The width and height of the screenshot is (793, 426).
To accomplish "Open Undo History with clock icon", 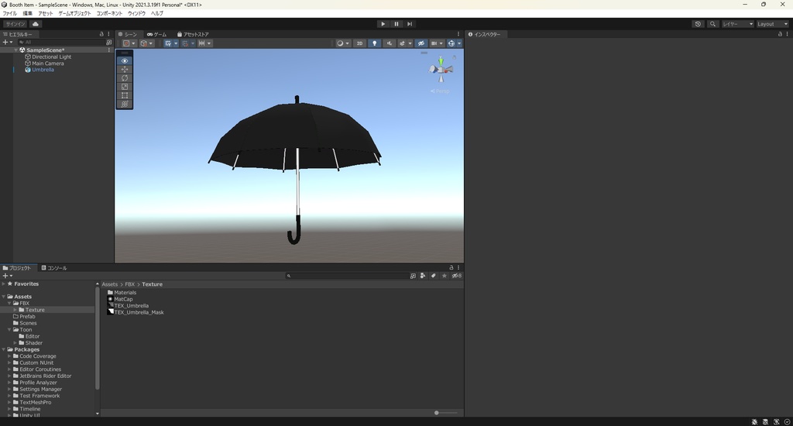I will click(x=698, y=24).
